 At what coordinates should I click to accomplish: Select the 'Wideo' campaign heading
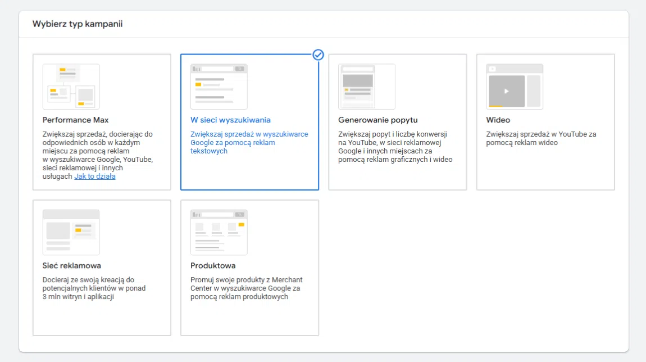point(498,120)
